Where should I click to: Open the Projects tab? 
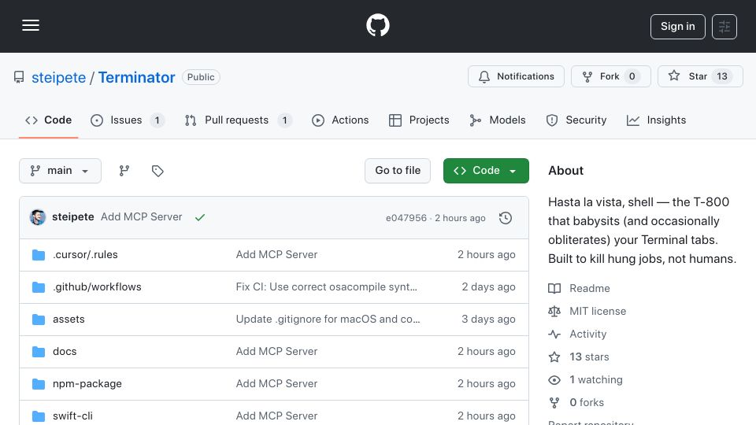(419, 120)
